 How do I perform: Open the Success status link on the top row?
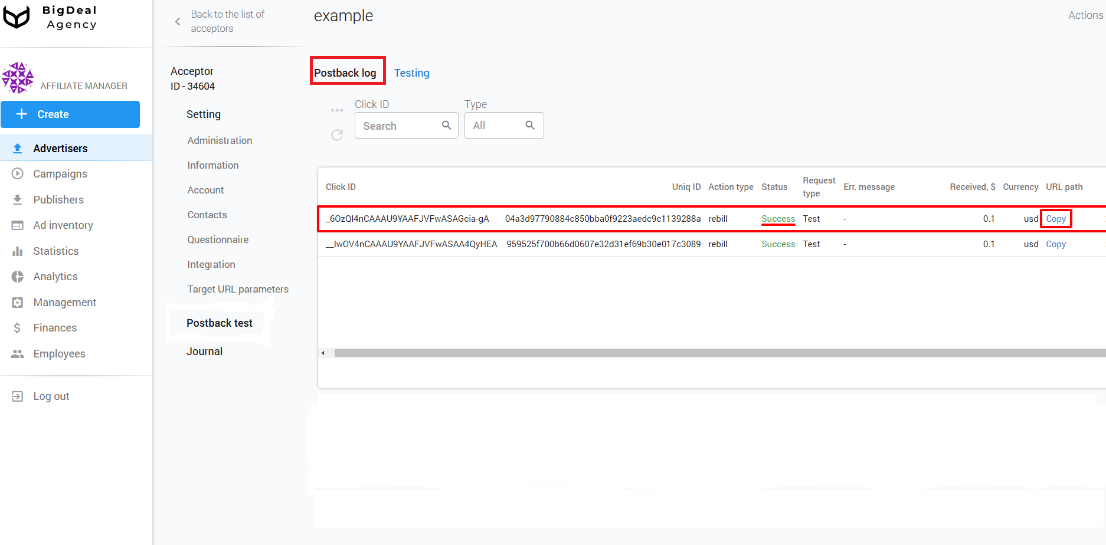778,218
